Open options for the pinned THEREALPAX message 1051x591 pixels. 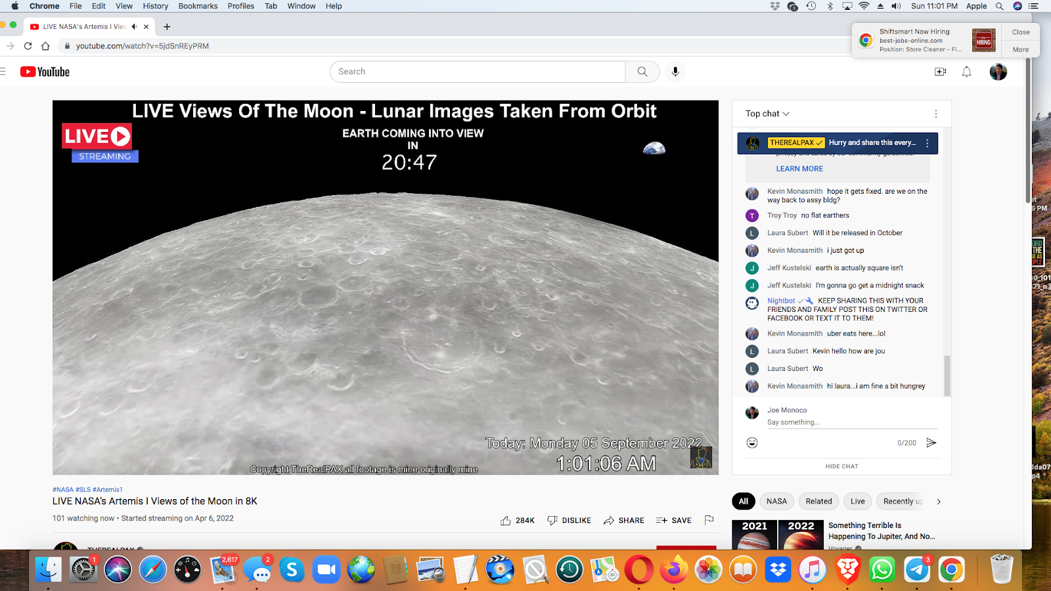click(928, 143)
